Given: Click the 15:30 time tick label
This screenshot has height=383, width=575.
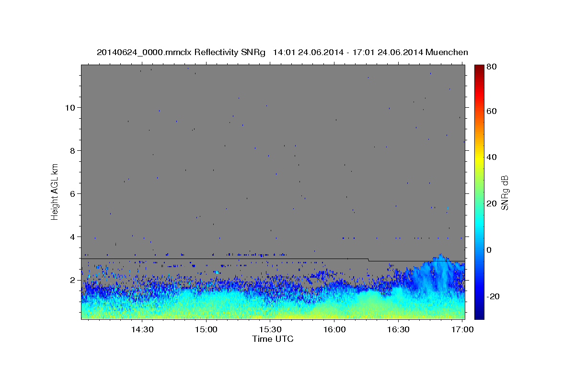Looking at the screenshot, I should (x=270, y=330).
